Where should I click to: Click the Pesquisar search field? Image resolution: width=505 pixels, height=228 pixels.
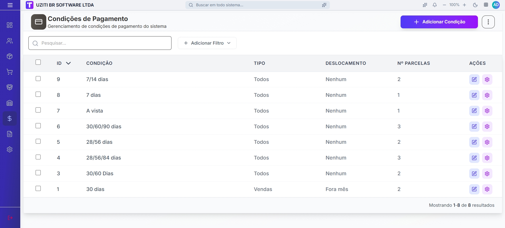click(100, 43)
